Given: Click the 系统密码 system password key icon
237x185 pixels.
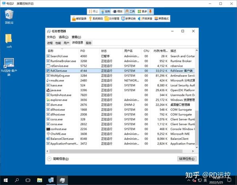Looking at the screenshot, I should [x=90, y=19].
